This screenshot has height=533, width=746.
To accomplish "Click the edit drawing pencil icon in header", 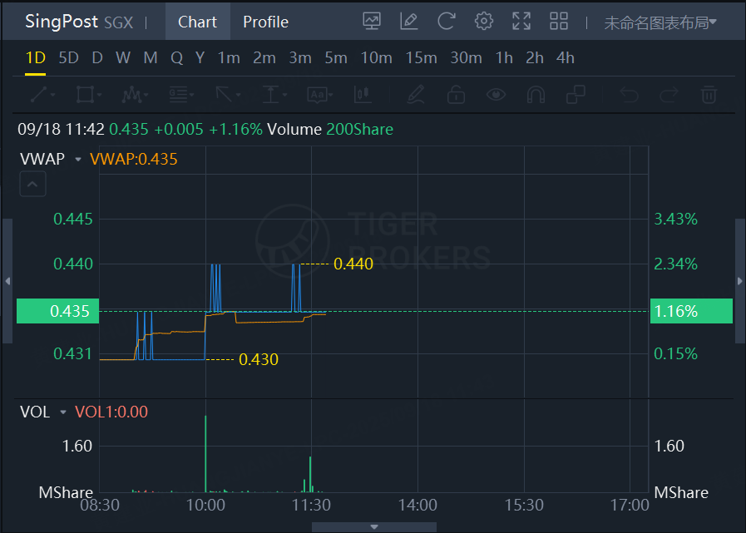I will [408, 22].
